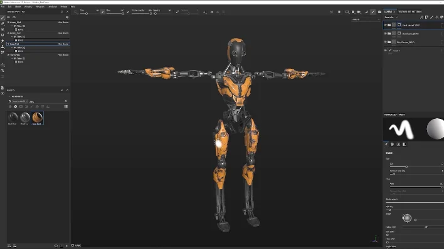Add a mask using the layers toolbar icon
This screenshot has height=249, width=444.
(426, 18)
